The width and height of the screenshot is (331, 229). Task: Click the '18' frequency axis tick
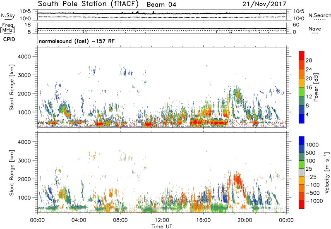(x=28, y=25)
